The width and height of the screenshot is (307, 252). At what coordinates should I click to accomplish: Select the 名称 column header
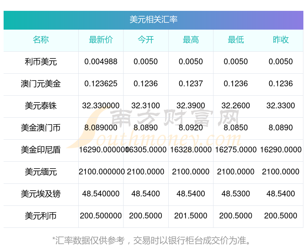pyautogui.click(x=41, y=40)
